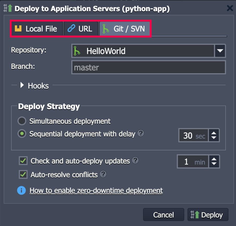Screen dimensions: 236x226
Task: Switch to the Local File tab
Action: 37,29
